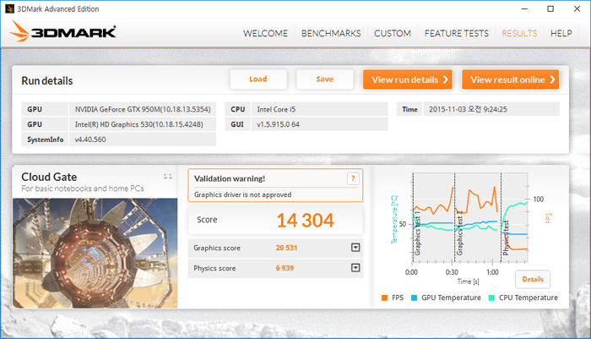Click the Cloud Gate benchmark thumbnail

coord(95,240)
